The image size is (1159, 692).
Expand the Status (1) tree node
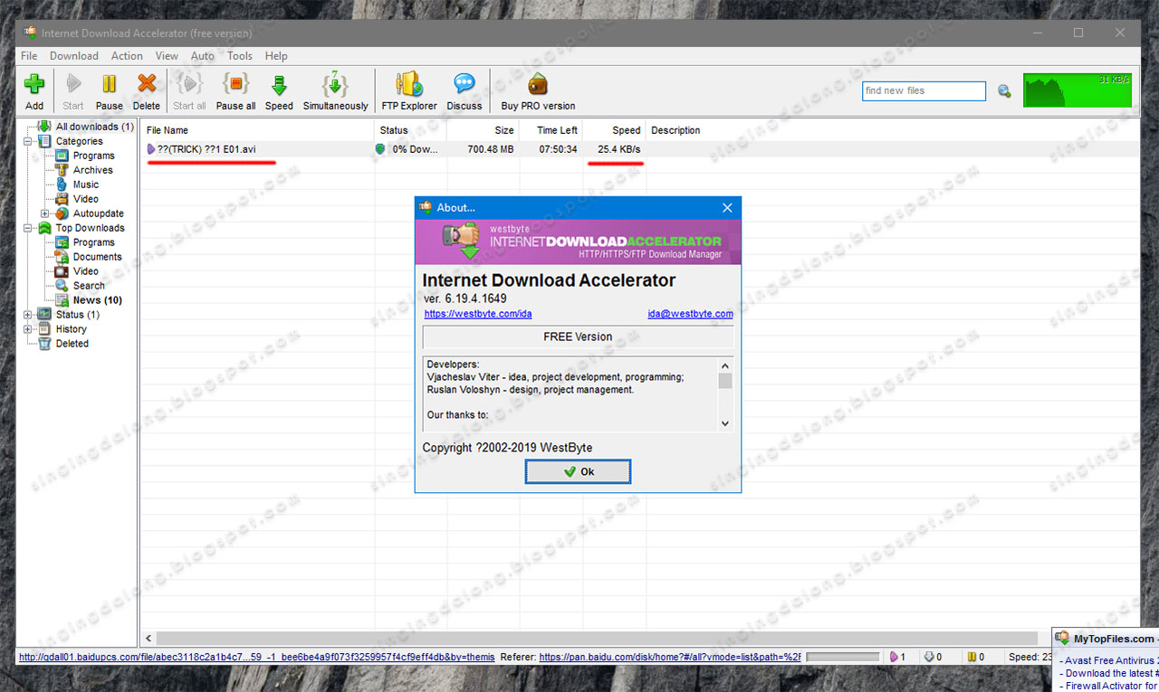28,315
